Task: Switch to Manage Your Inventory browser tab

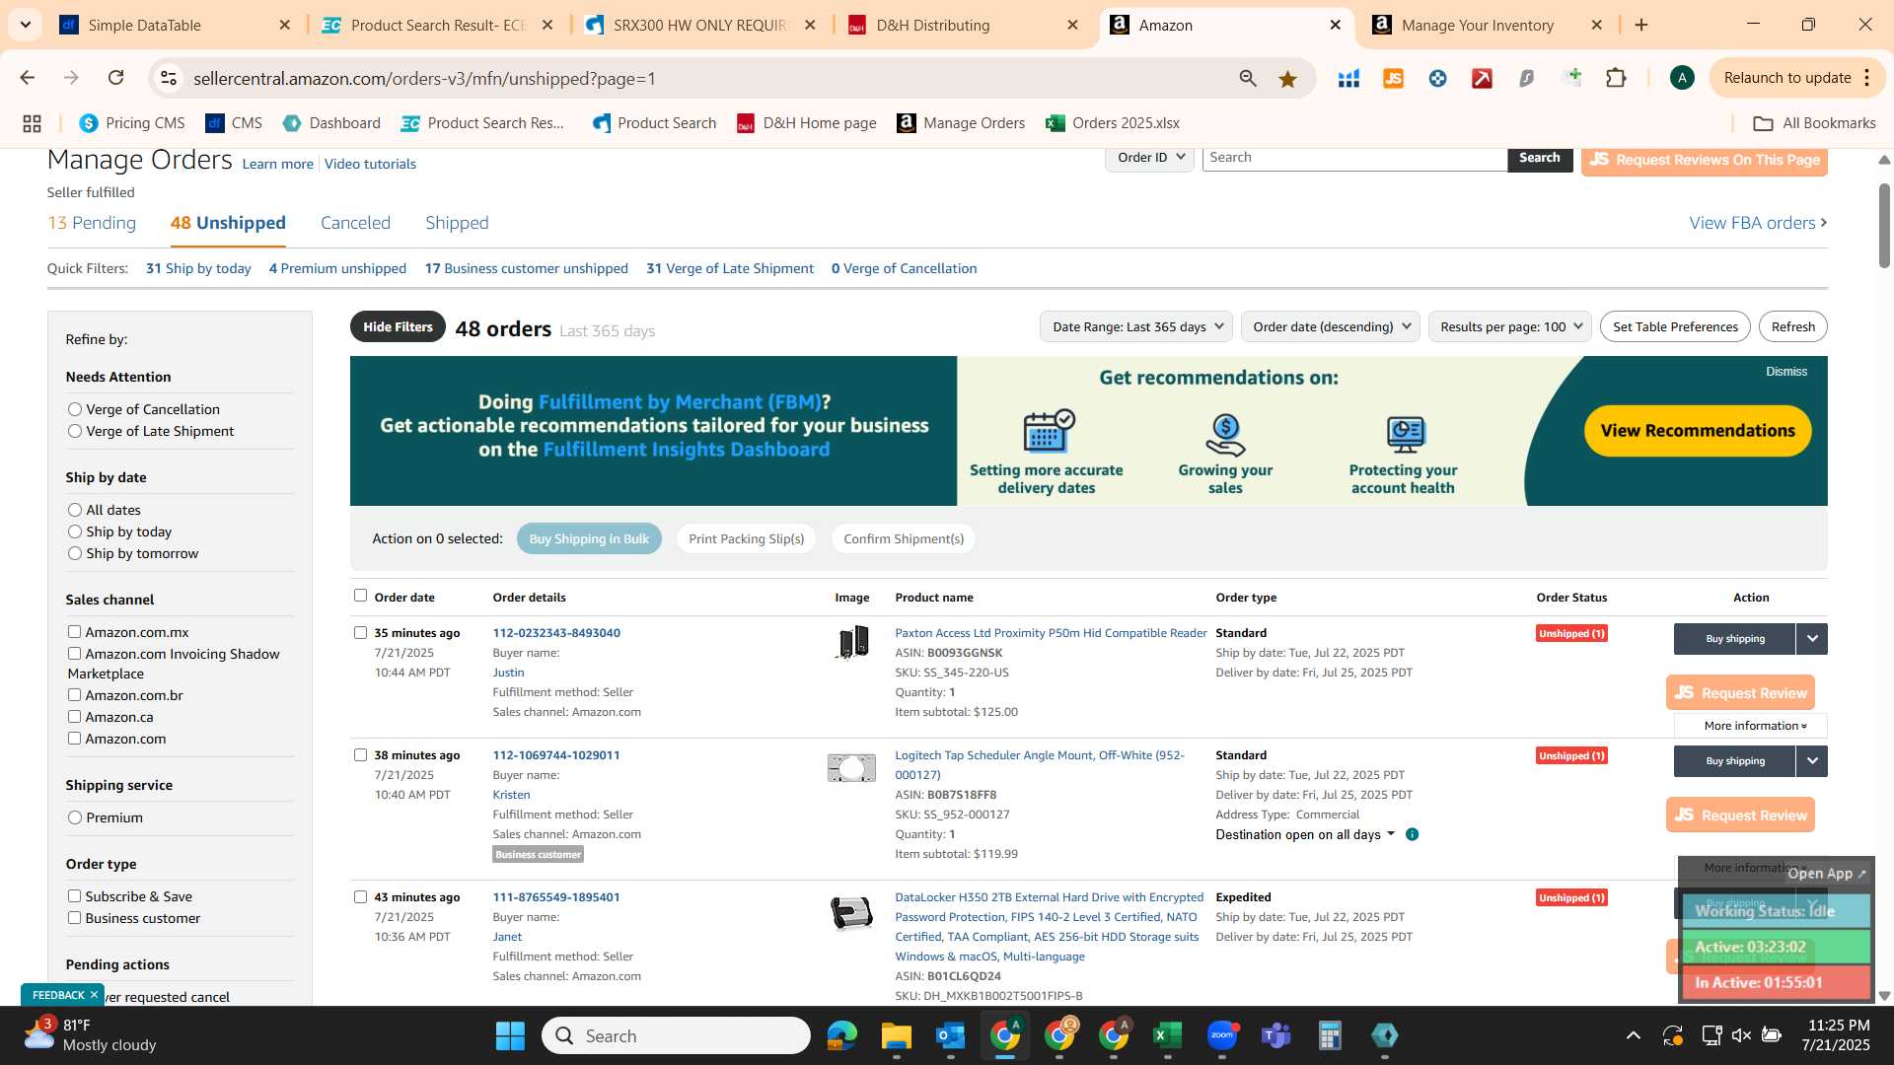Action: (x=1488, y=25)
